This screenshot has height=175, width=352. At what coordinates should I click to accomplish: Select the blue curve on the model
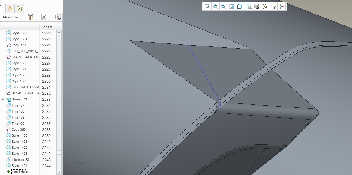point(203,72)
